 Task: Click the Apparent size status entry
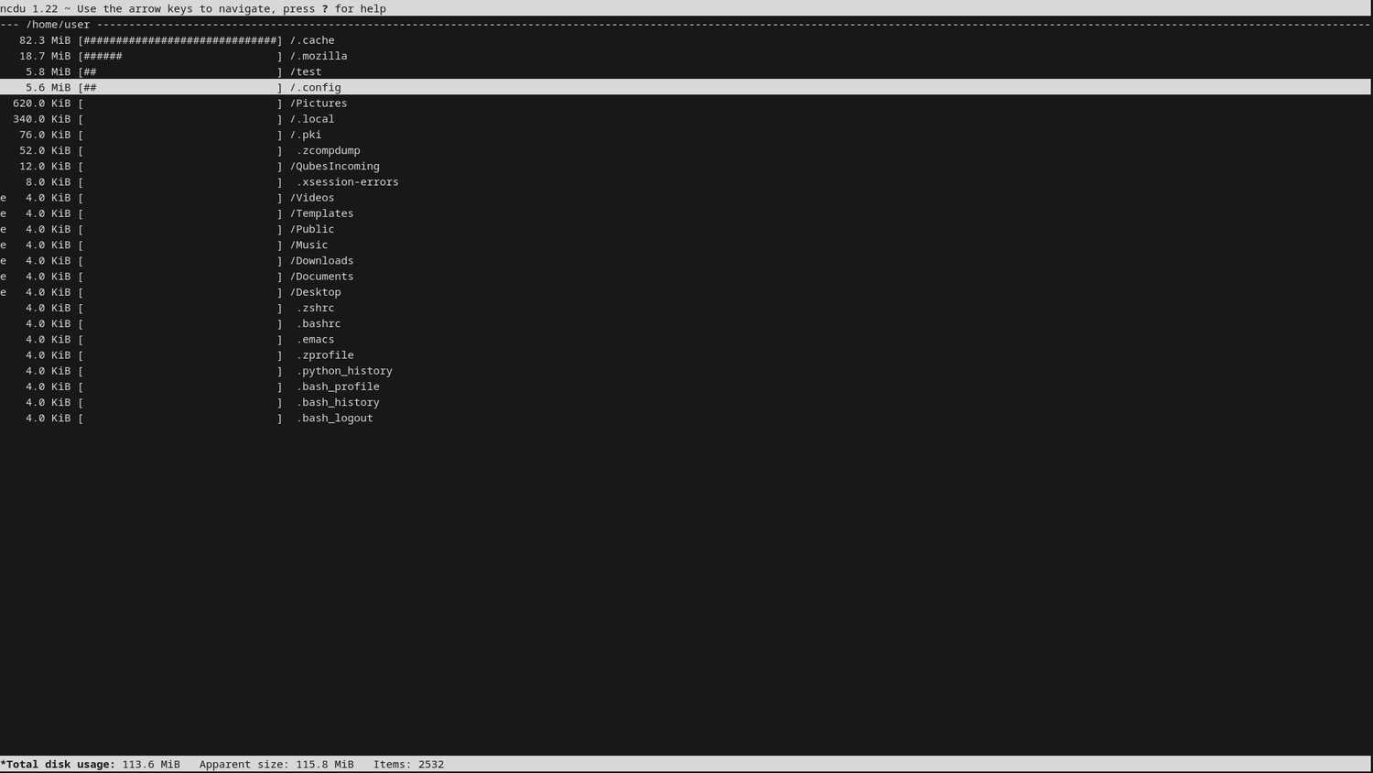[x=276, y=764]
